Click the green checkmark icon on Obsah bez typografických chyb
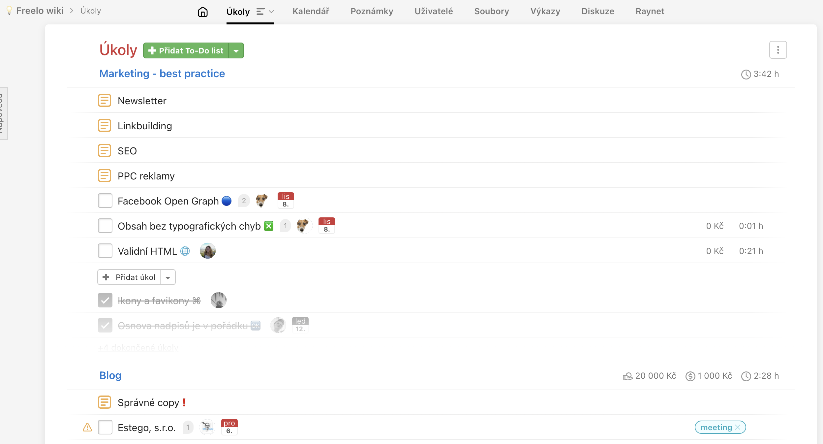823x444 pixels. click(268, 225)
